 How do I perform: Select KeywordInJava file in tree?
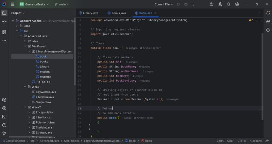pos(44,92)
